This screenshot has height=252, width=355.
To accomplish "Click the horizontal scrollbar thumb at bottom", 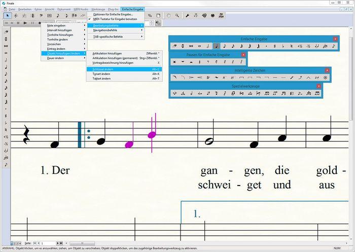I will pyautogui.click(x=82, y=243).
